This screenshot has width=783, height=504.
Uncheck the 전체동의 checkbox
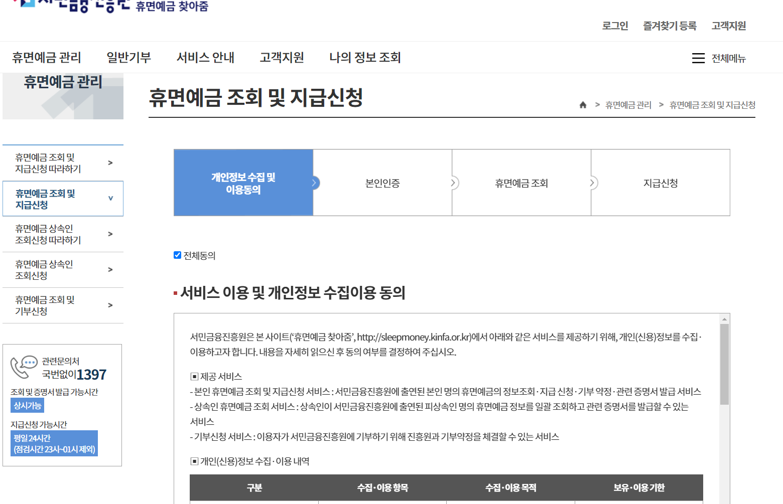[177, 255]
